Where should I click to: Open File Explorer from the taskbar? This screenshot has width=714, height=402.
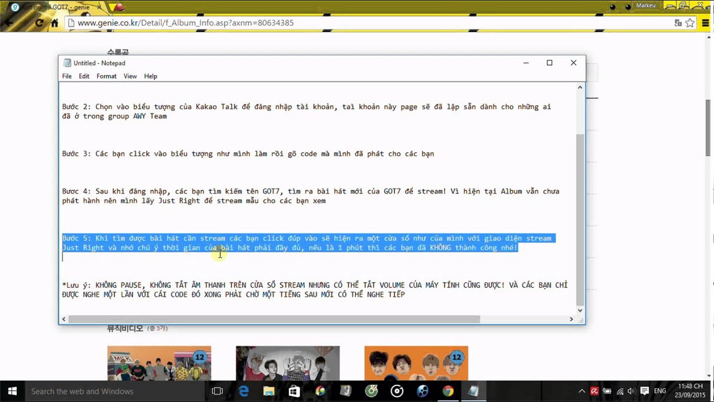(x=269, y=391)
